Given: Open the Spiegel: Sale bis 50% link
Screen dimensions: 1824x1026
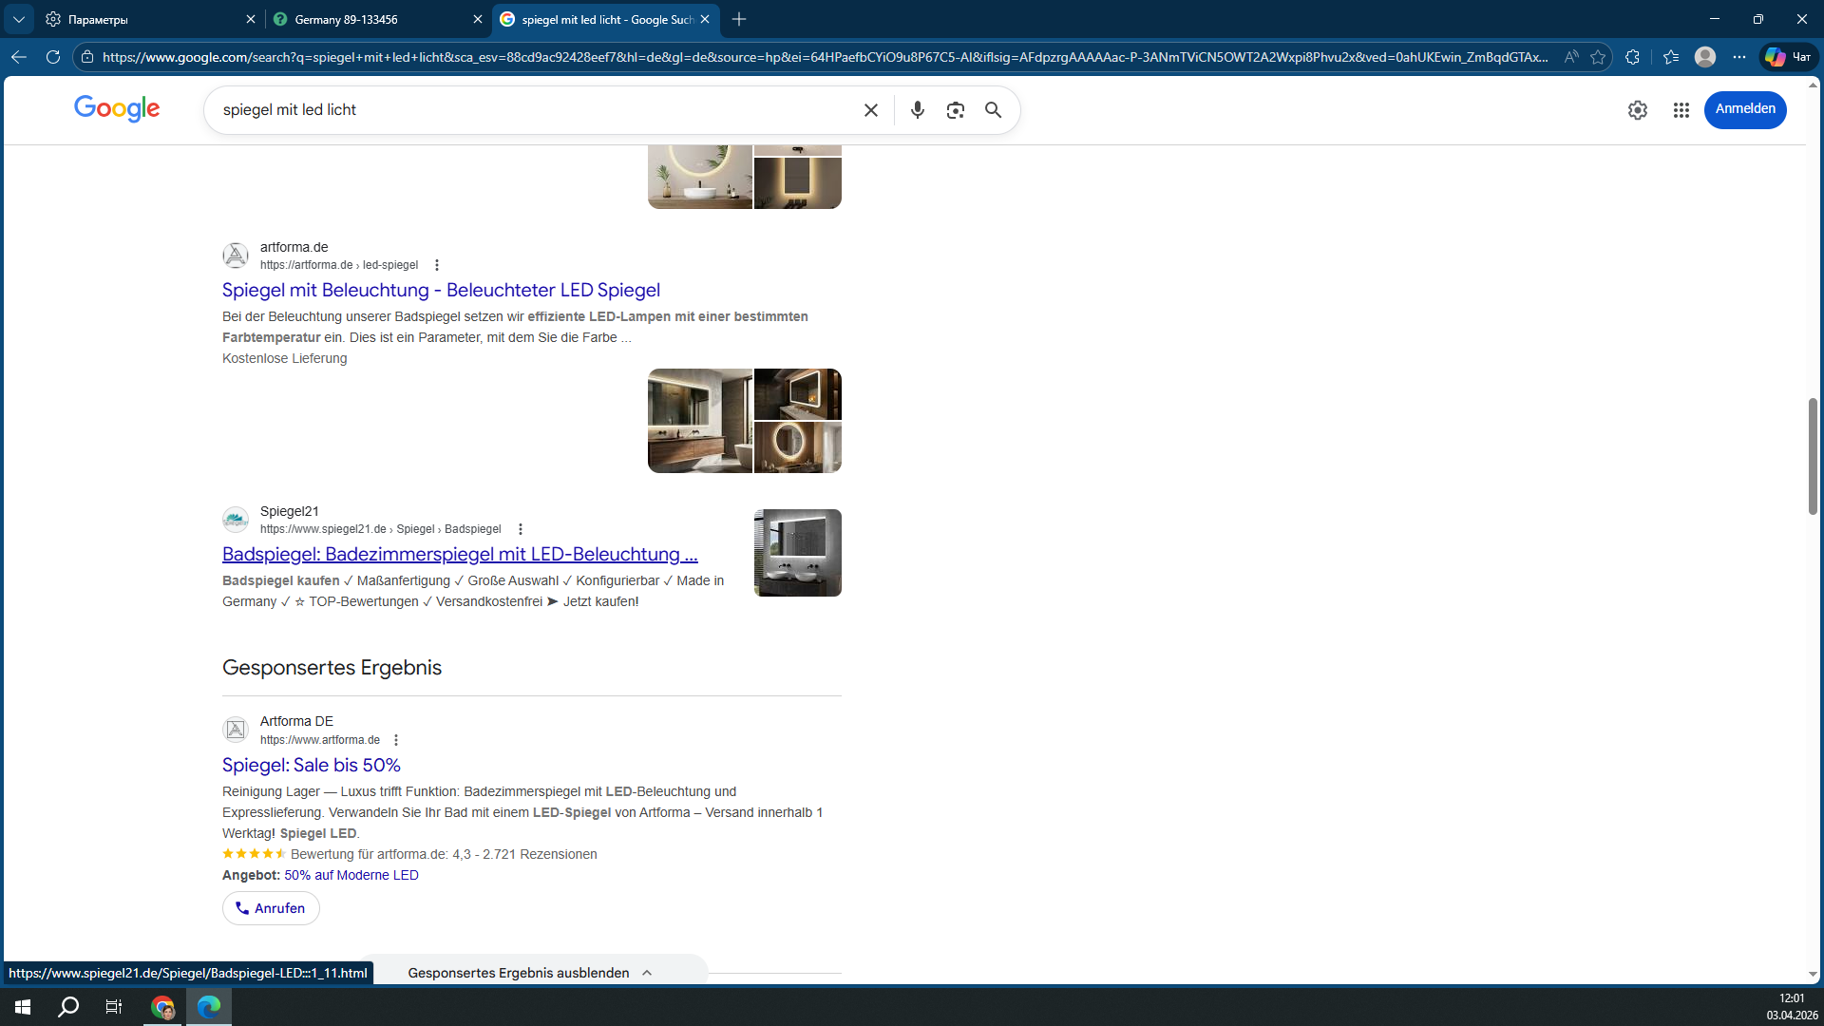Looking at the screenshot, I should (x=311, y=765).
